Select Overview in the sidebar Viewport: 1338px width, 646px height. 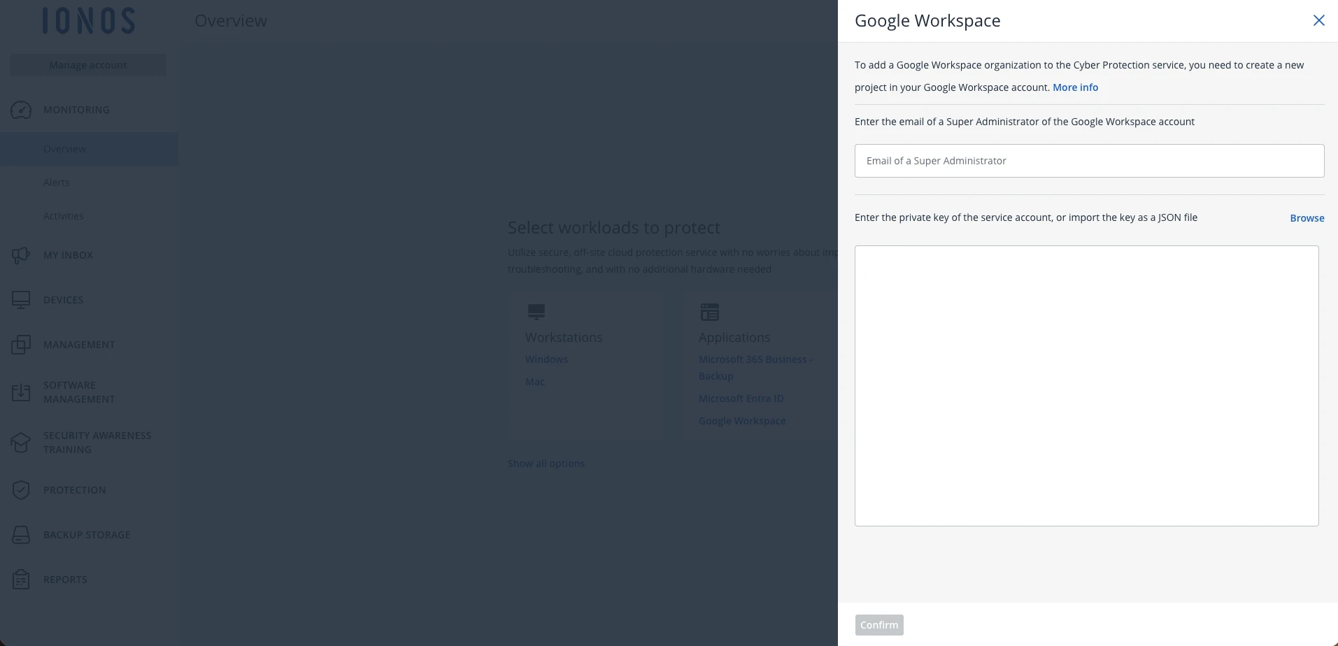89,149
